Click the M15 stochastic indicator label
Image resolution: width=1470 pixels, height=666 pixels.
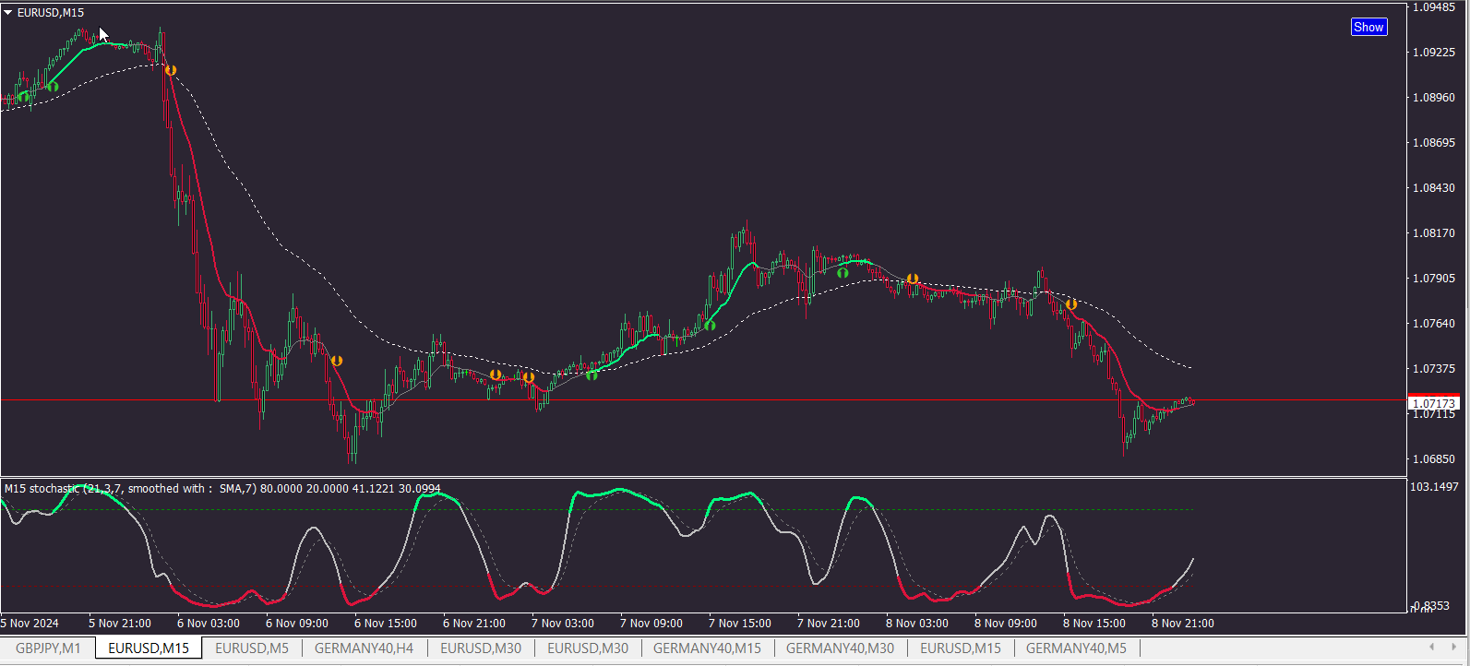pyautogui.click(x=222, y=489)
